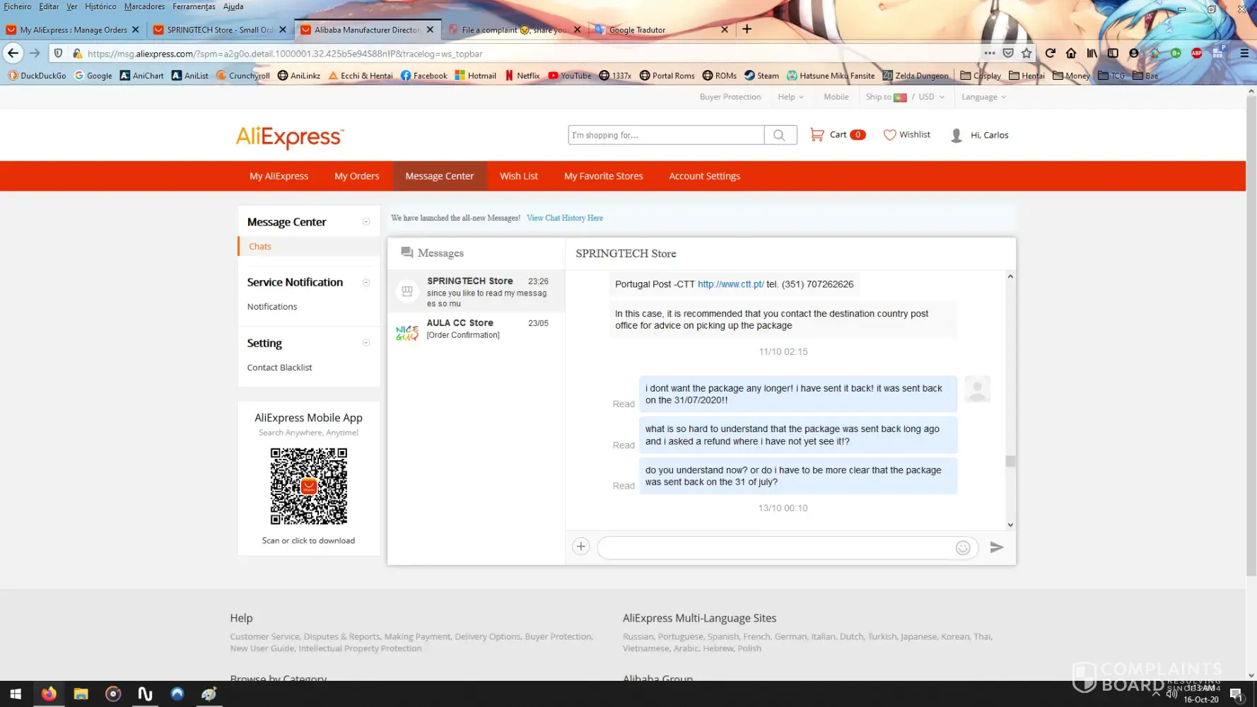Collapse the Setting section

click(366, 343)
